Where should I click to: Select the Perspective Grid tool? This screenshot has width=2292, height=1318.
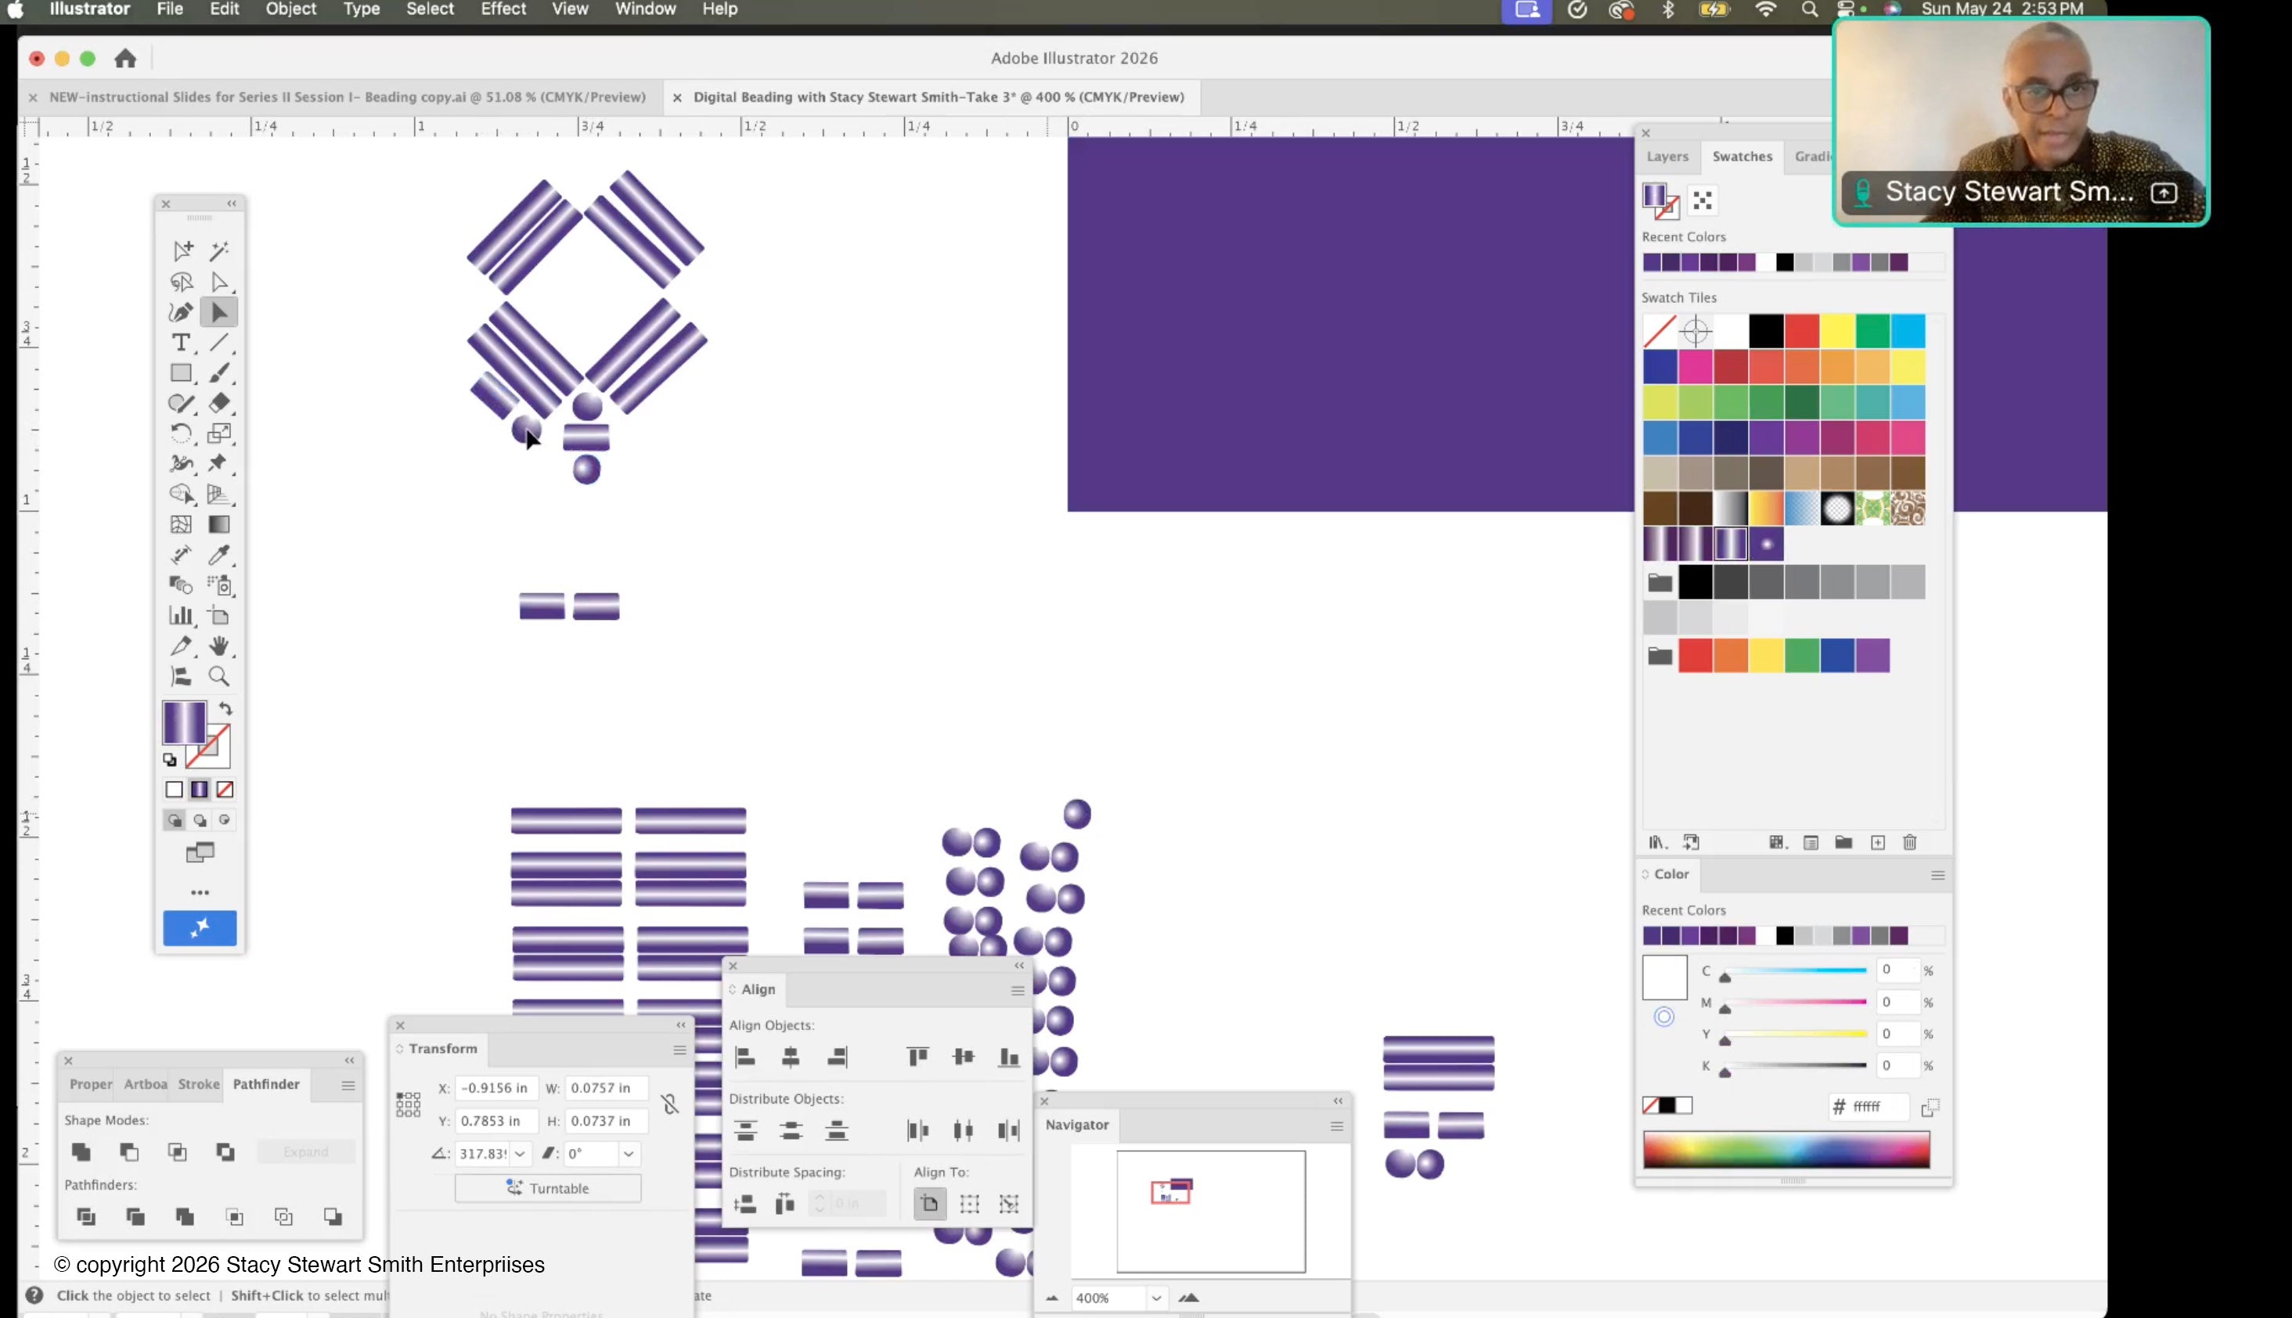pyautogui.click(x=218, y=495)
